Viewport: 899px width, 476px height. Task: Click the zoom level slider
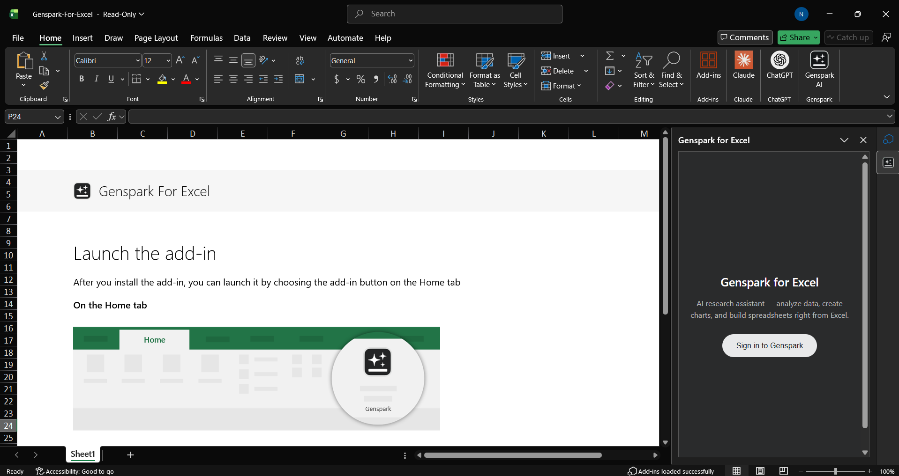pyautogui.click(x=835, y=471)
